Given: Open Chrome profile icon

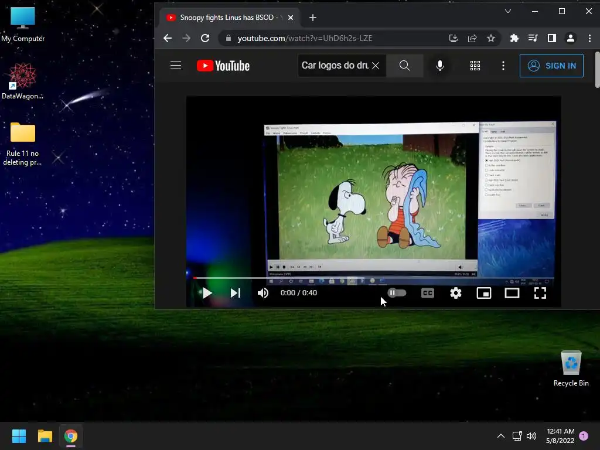Looking at the screenshot, I should click(x=571, y=38).
